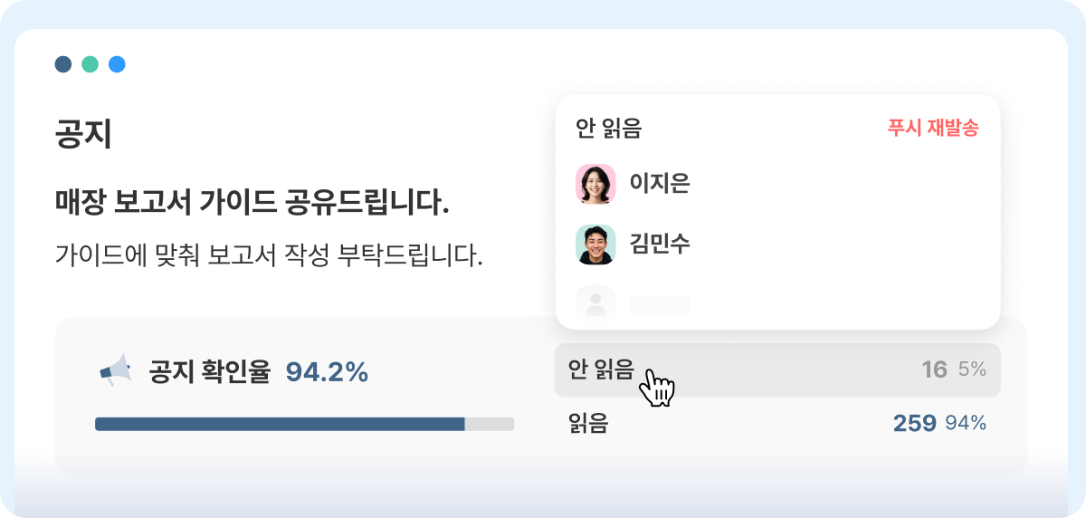Click the faded placeholder user avatar
This screenshot has height=518, width=1086.
click(595, 302)
